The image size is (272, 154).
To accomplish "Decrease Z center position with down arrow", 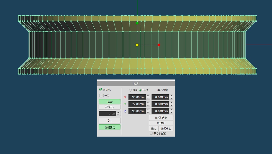I will pos(171,113).
